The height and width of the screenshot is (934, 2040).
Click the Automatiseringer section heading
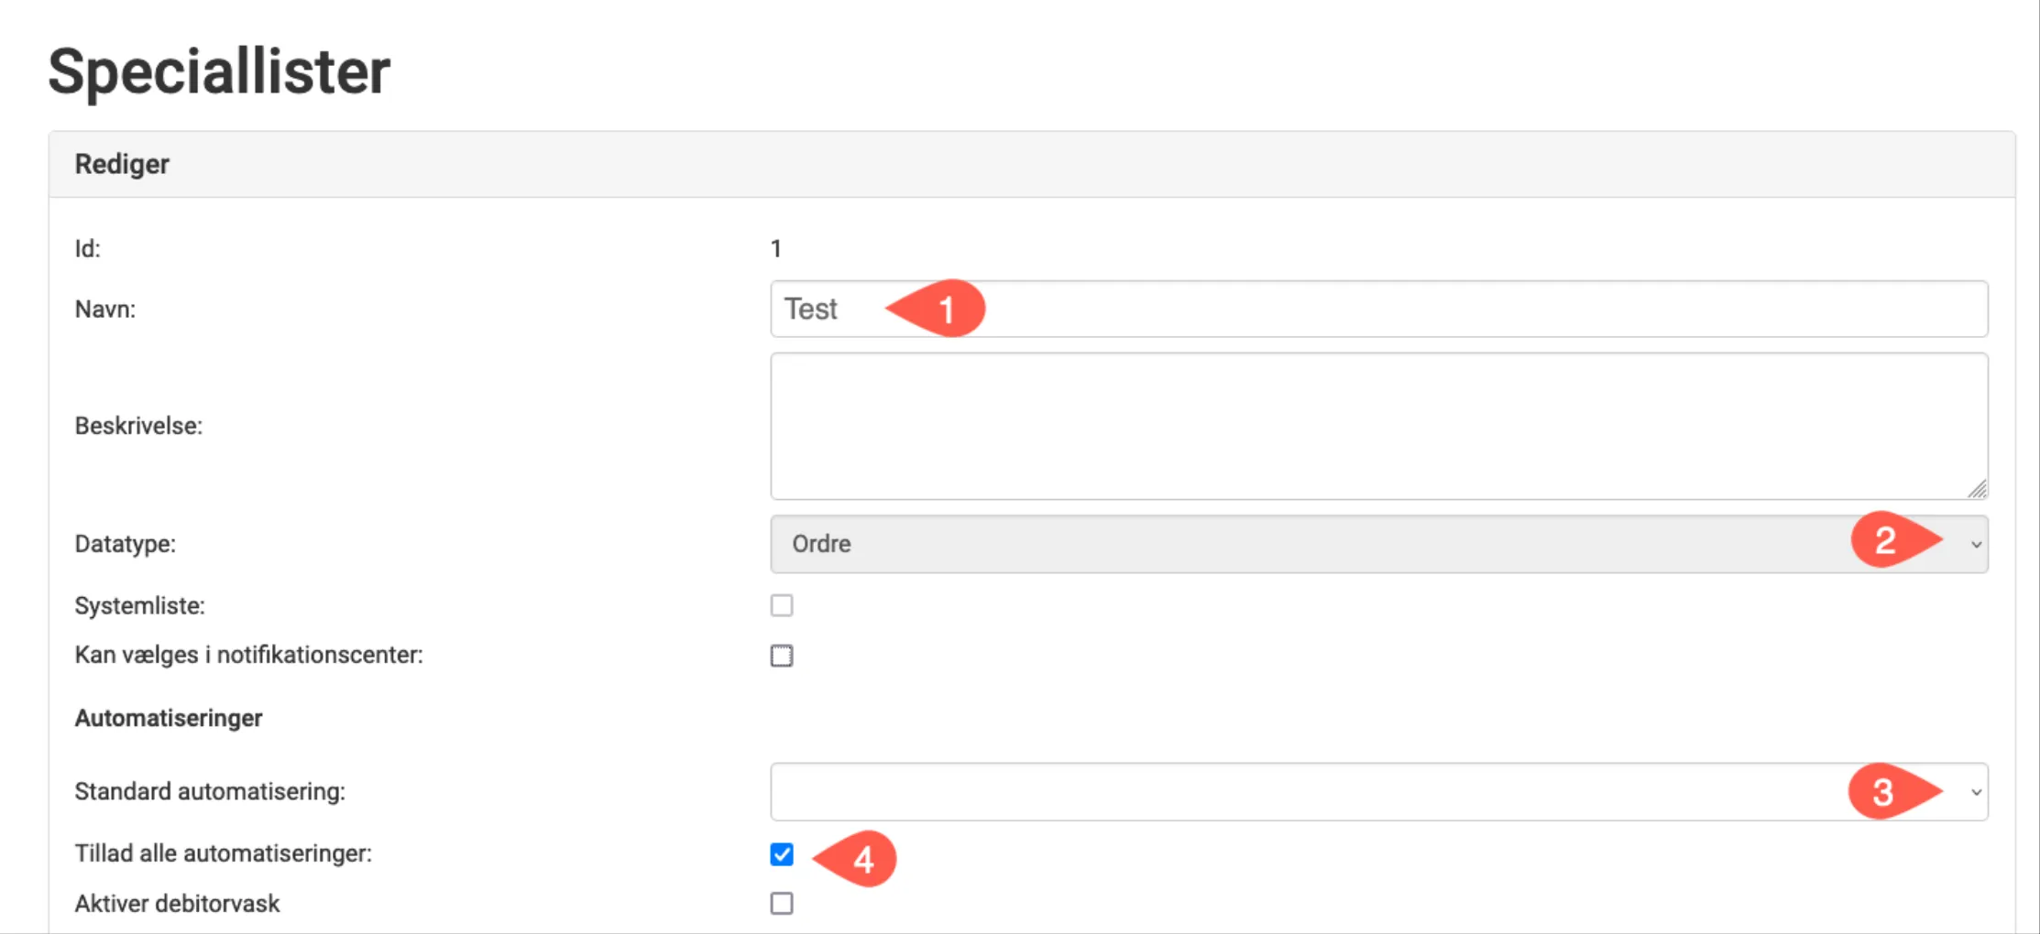click(x=169, y=718)
